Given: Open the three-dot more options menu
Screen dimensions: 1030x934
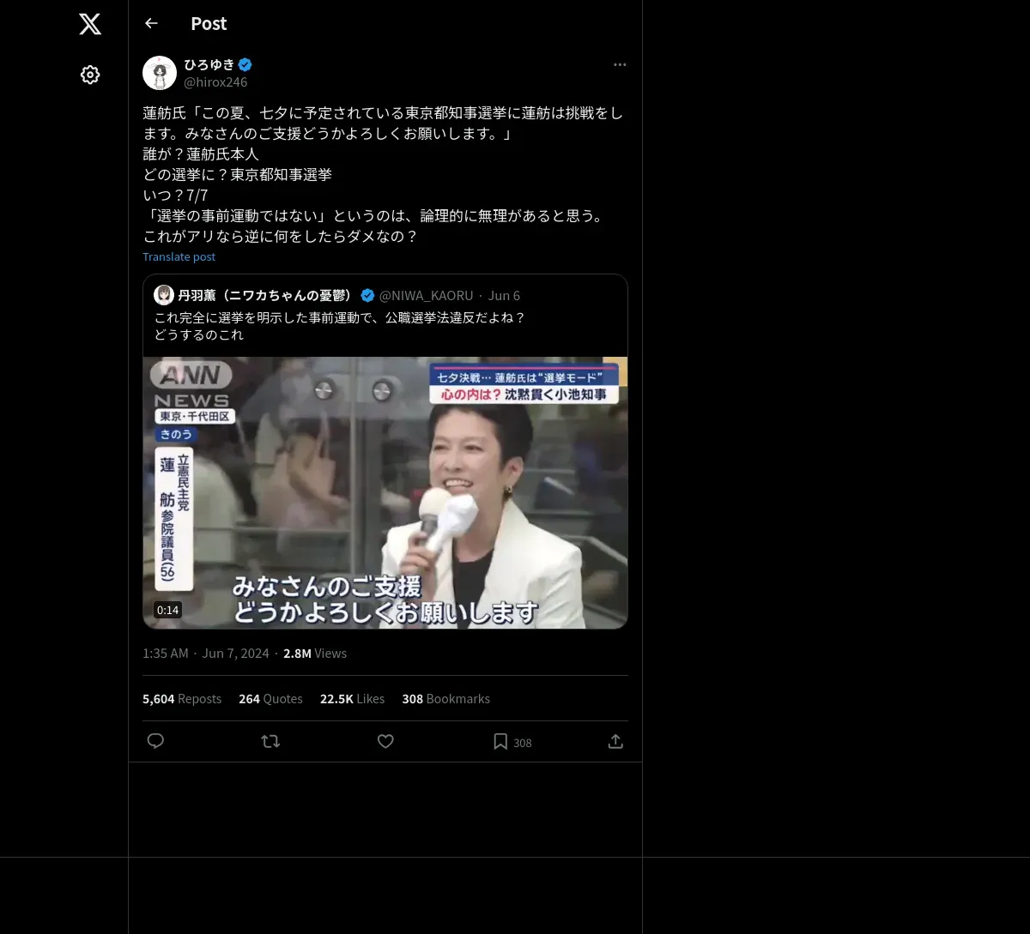Looking at the screenshot, I should pyautogui.click(x=620, y=64).
